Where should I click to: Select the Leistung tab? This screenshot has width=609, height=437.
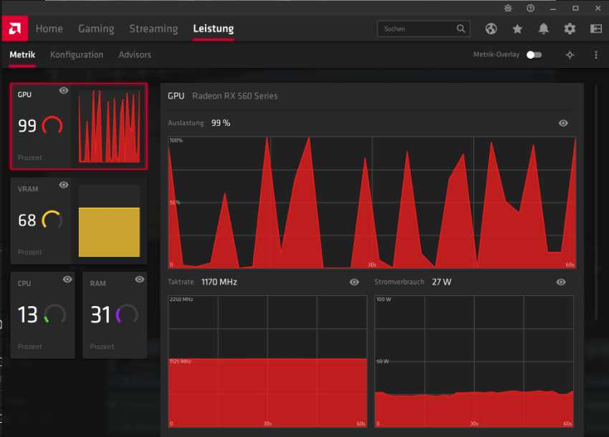(x=214, y=29)
